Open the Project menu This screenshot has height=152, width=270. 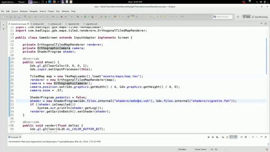tap(51, 11)
